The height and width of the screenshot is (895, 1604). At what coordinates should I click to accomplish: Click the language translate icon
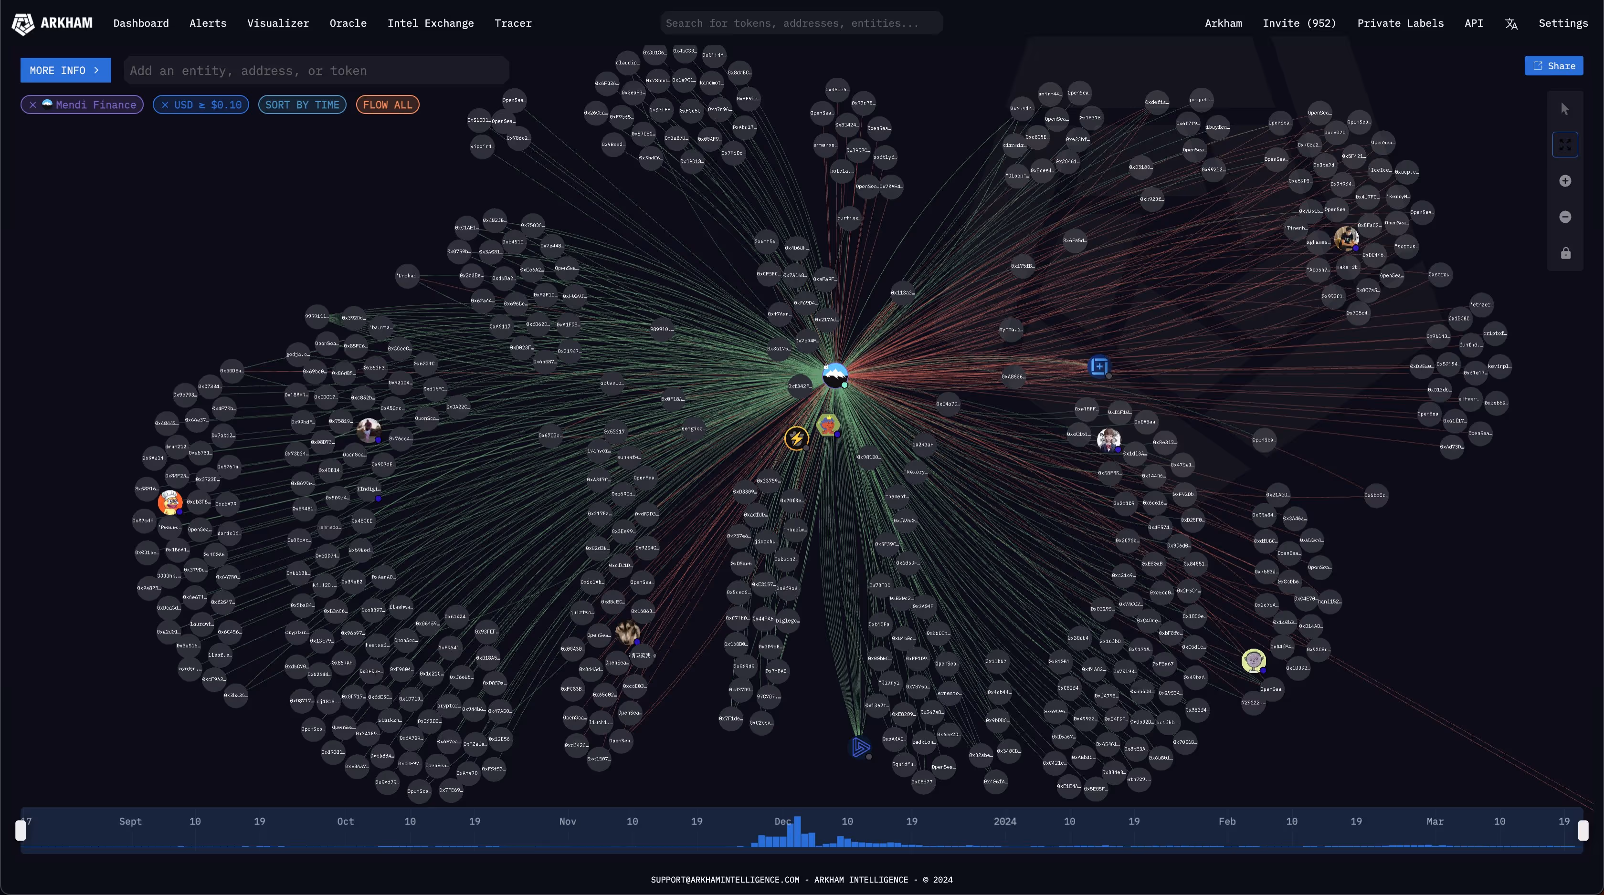[1510, 24]
